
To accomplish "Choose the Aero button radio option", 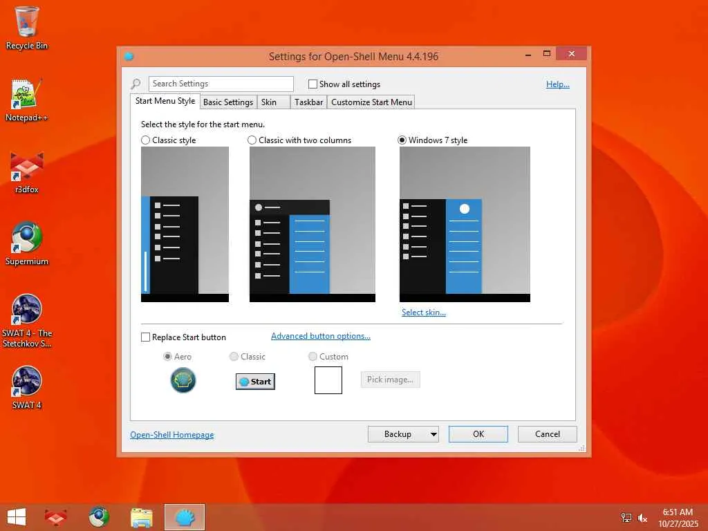I will click(167, 356).
